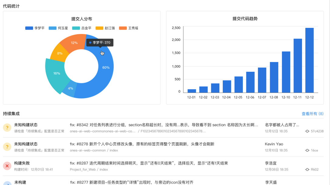This screenshot has width=330, height=185.
Task: Click the 代码统计 section heading
Action: point(11,6)
